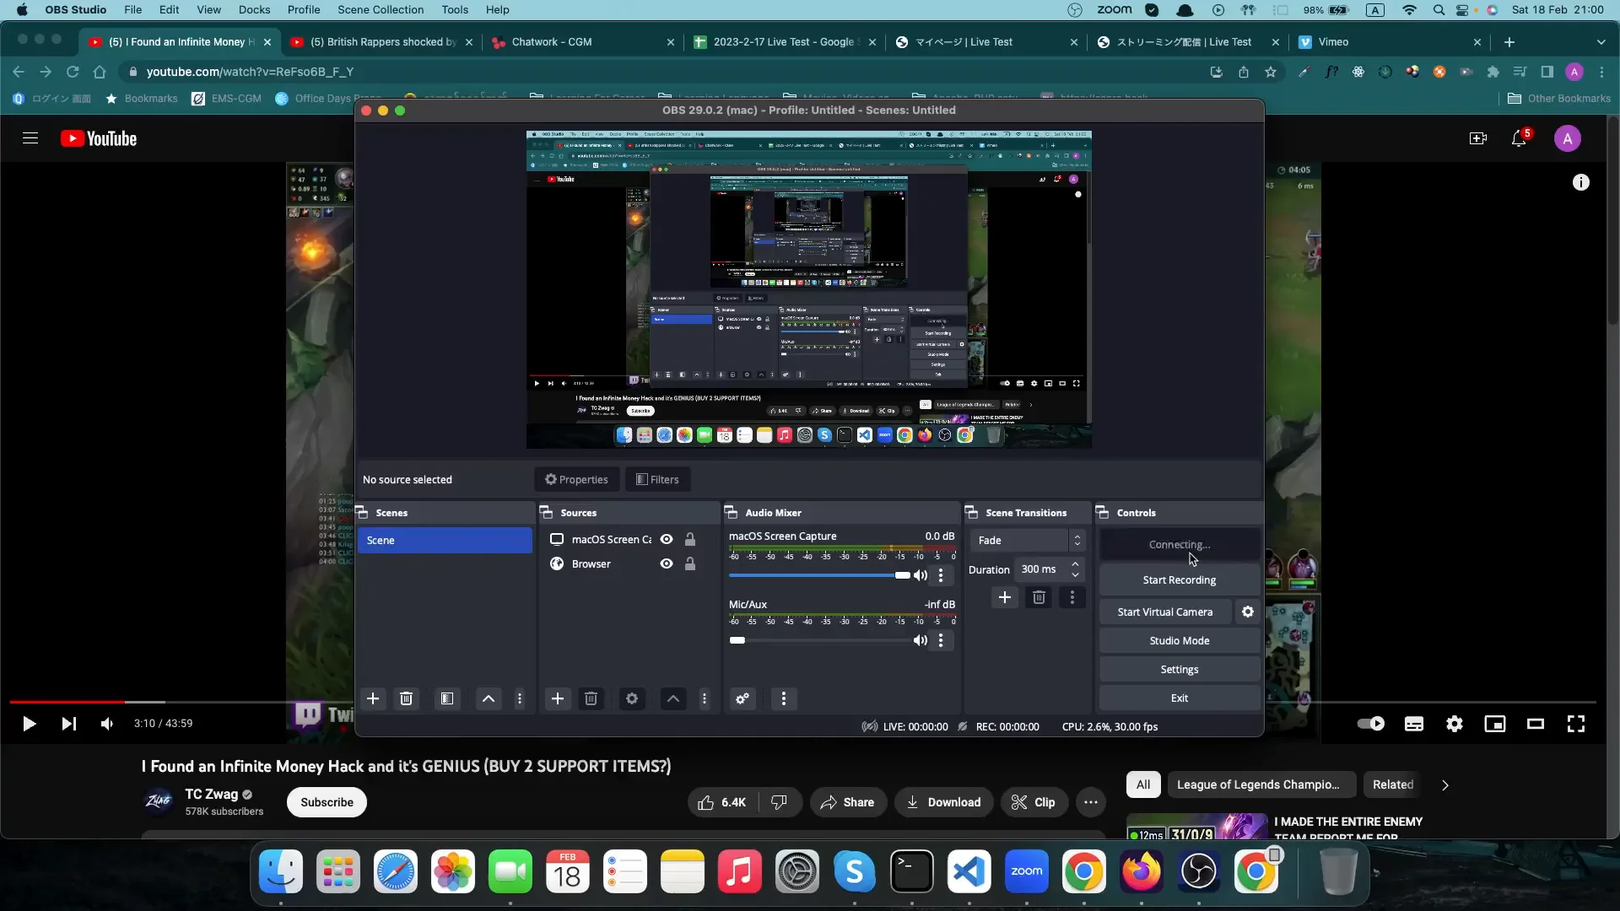Seek on YouTube video progress bar

(x=802, y=702)
